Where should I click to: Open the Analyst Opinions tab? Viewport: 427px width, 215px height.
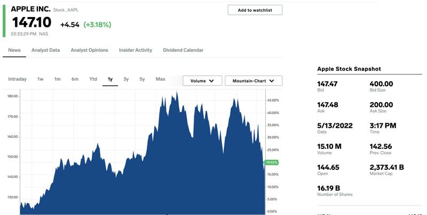89,50
